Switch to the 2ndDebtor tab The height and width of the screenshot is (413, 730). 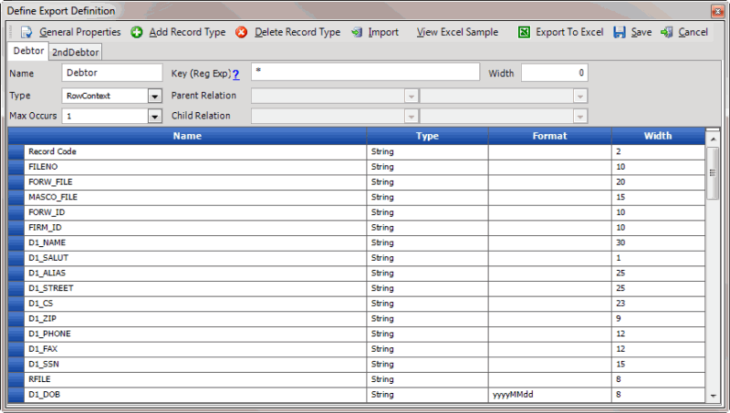tap(76, 53)
